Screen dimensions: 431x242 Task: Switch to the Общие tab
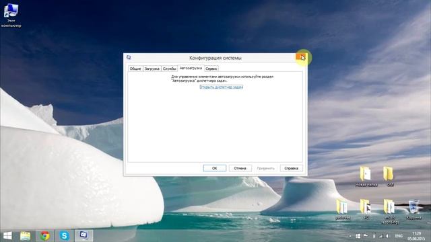coord(135,69)
